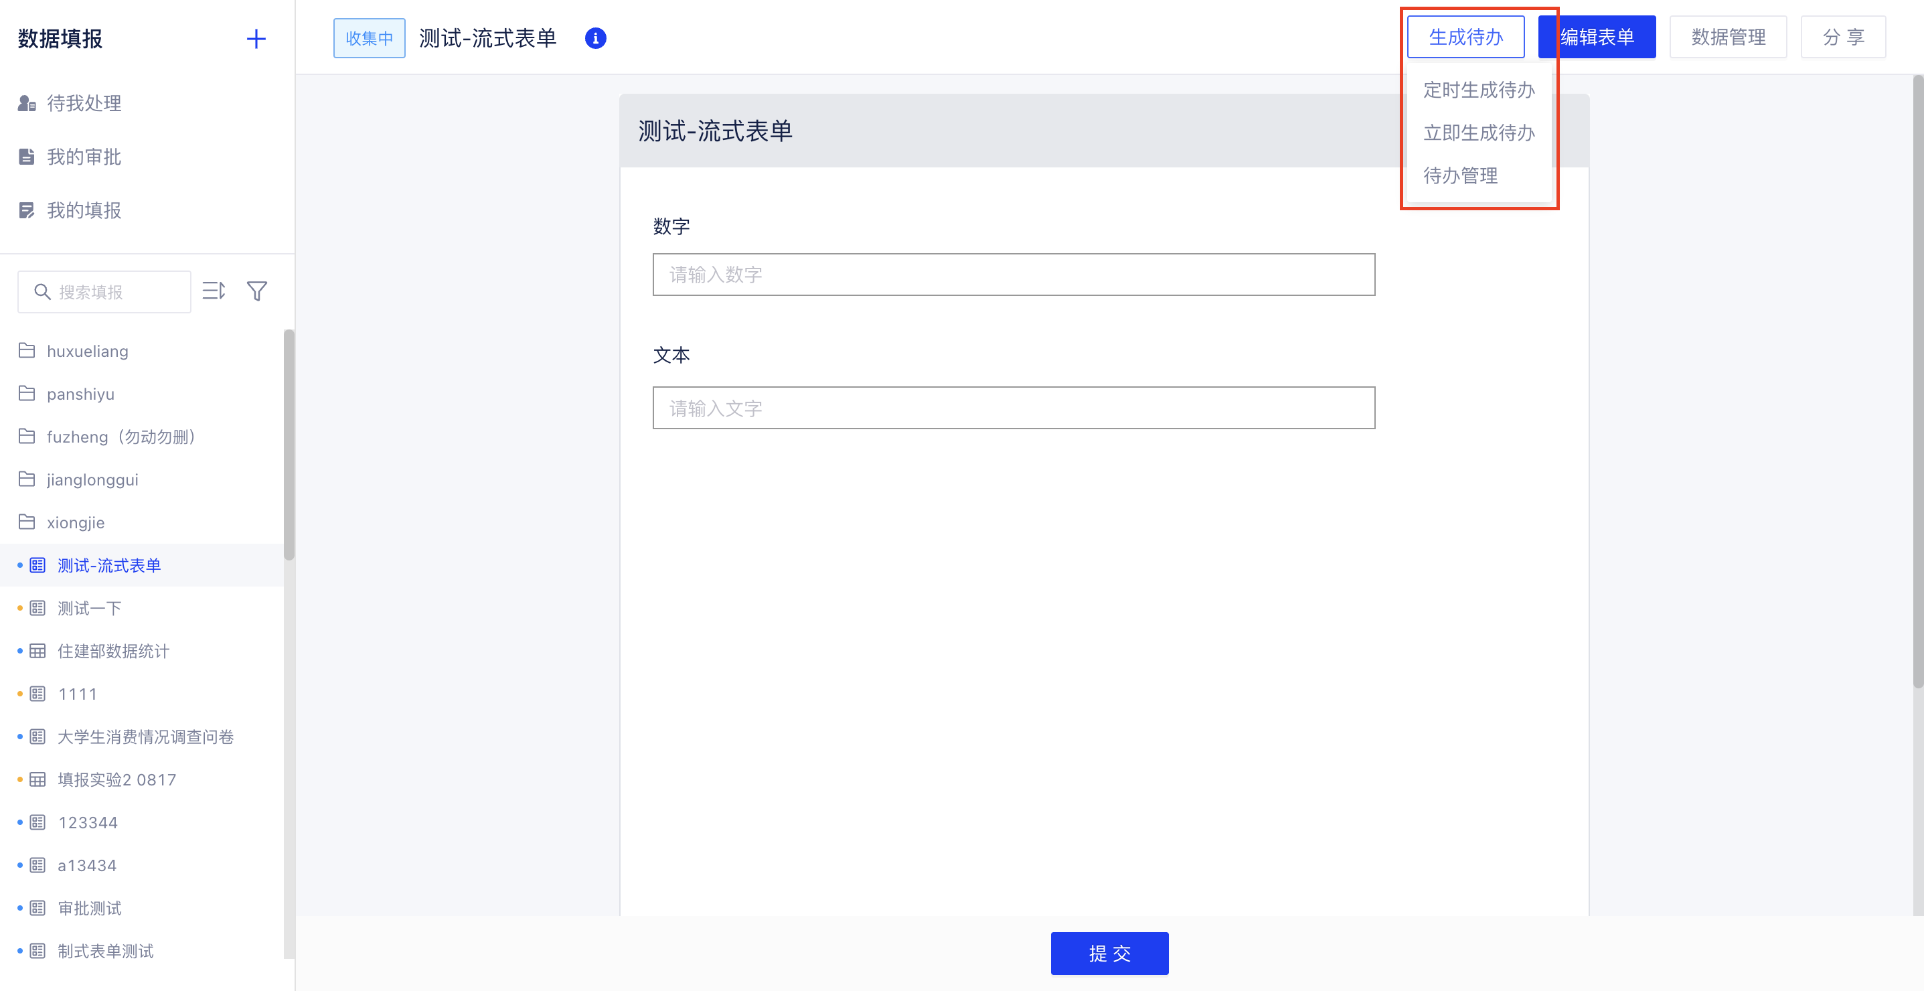
Task: Click the 提交 submit button
Action: 1109,953
